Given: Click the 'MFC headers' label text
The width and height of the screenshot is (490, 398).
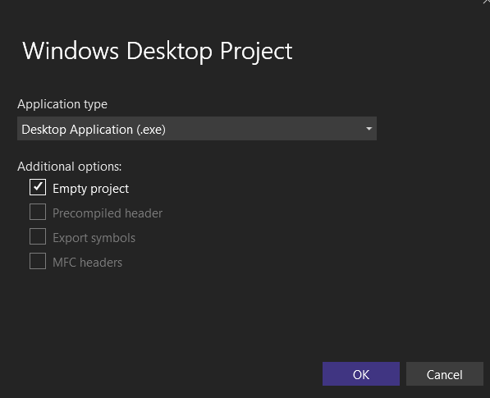Looking at the screenshot, I should point(88,263).
